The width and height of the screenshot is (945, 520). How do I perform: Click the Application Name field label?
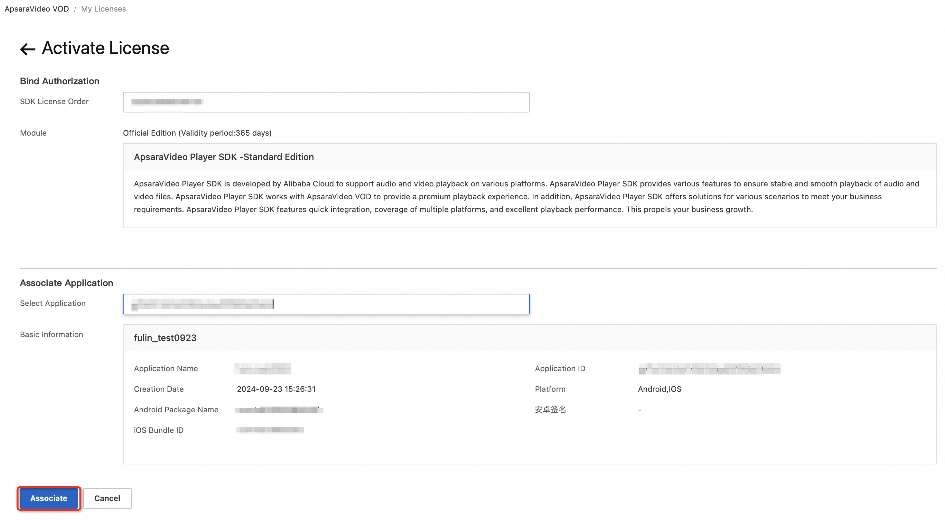(166, 368)
